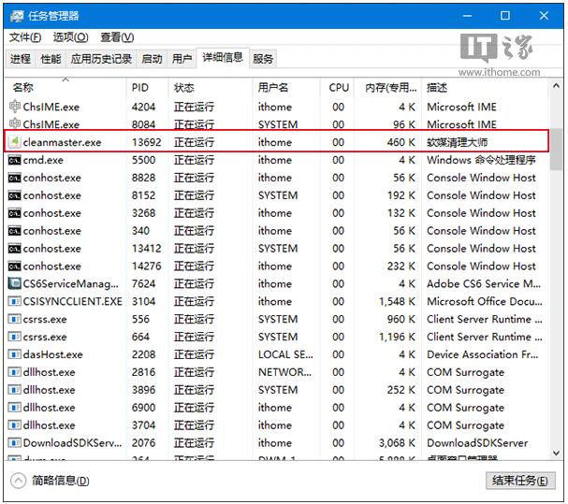Image resolution: width=568 pixels, height=504 pixels.
Task: Click the CSISYNCCLIENT.EXE process icon
Action: [14, 302]
